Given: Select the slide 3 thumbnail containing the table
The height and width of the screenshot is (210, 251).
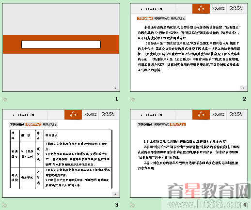Looking at the screenshot, I should click(x=61, y=153).
